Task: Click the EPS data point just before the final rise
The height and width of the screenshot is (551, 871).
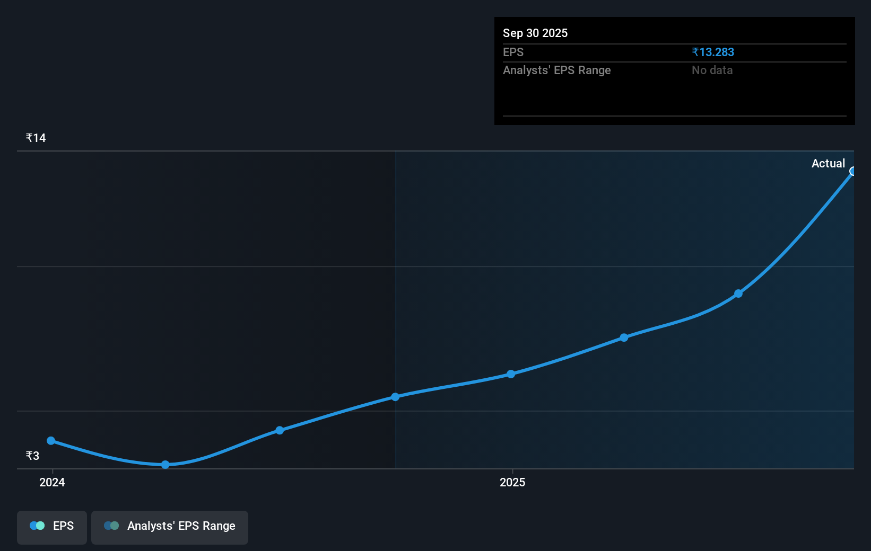Action: 738,294
